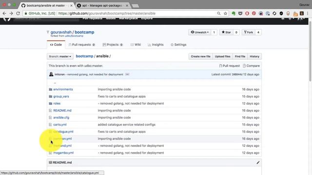
Task: Open the gouravshah user link
Action: [x=61, y=32]
